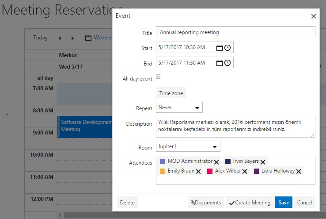Click the Merkür room column header

(x=68, y=55)
